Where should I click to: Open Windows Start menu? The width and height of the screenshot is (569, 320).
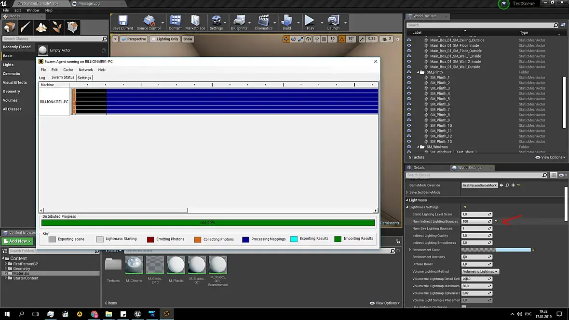point(7,314)
